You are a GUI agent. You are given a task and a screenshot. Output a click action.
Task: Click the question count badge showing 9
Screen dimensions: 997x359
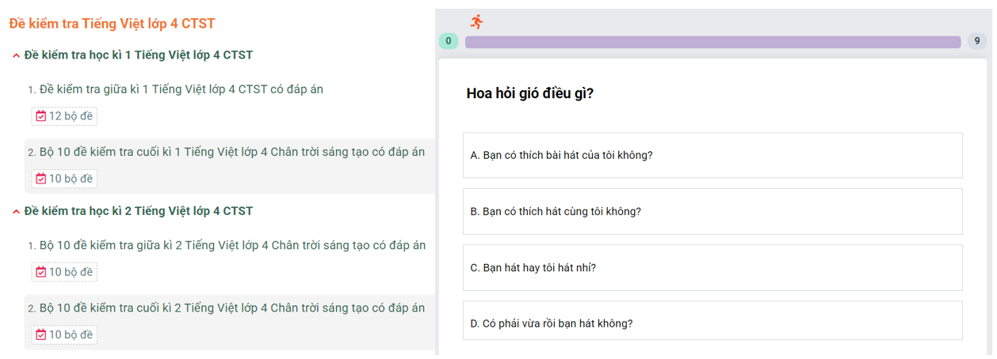click(976, 41)
